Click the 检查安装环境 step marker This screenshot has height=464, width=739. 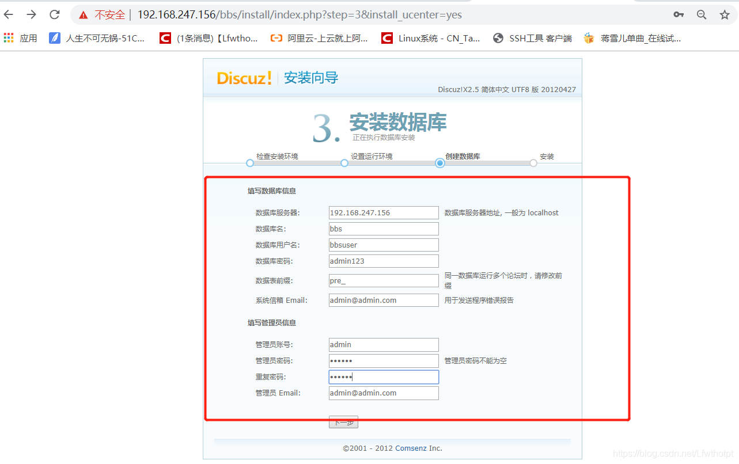(x=250, y=163)
